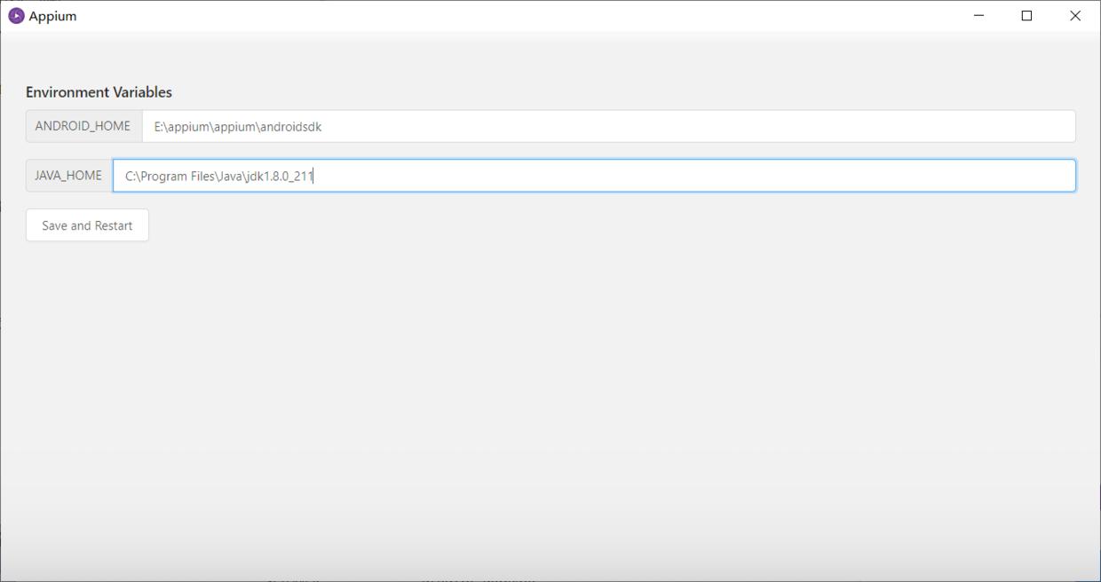Minimize the Appium window
The width and height of the screenshot is (1101, 582).
[x=979, y=16]
